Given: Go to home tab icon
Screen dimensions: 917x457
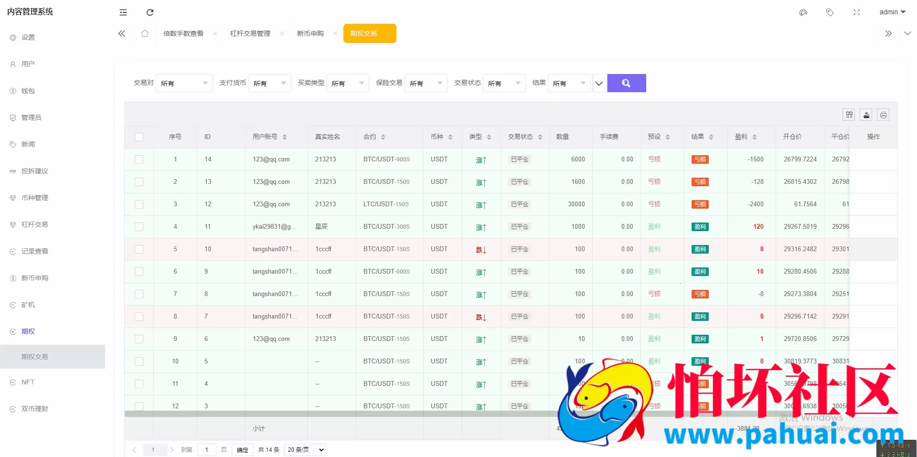Looking at the screenshot, I should pos(145,33).
